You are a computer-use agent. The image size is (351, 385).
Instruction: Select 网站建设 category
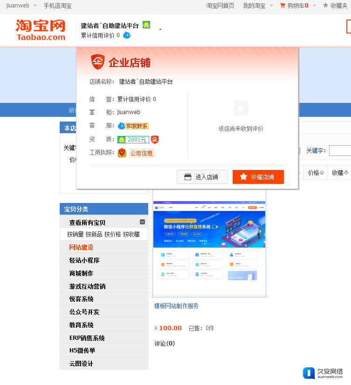pos(81,247)
